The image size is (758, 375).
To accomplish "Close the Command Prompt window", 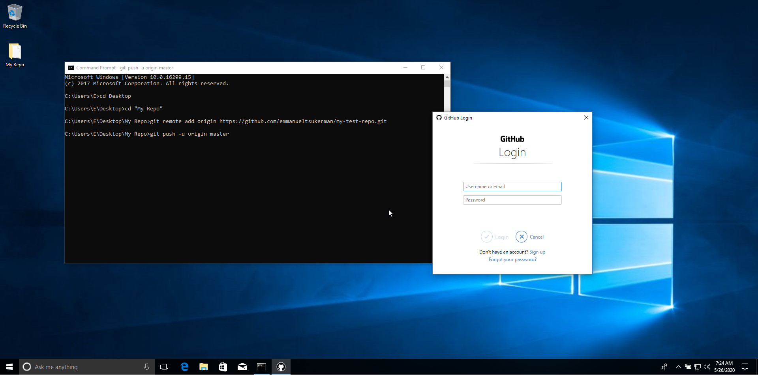I will click(441, 68).
